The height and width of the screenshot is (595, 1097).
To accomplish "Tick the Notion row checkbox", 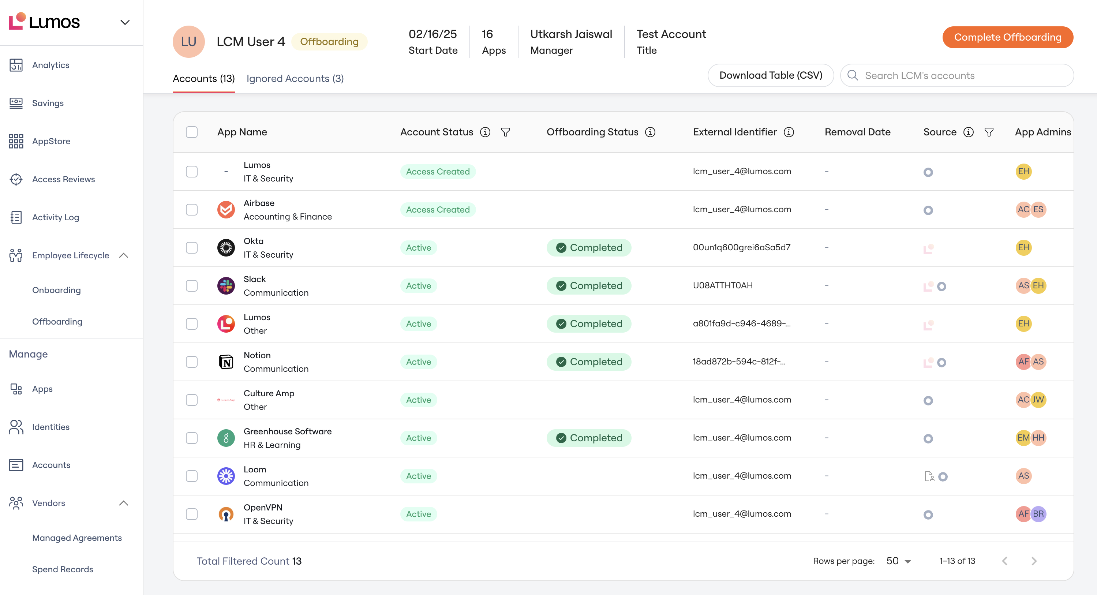I will point(192,362).
